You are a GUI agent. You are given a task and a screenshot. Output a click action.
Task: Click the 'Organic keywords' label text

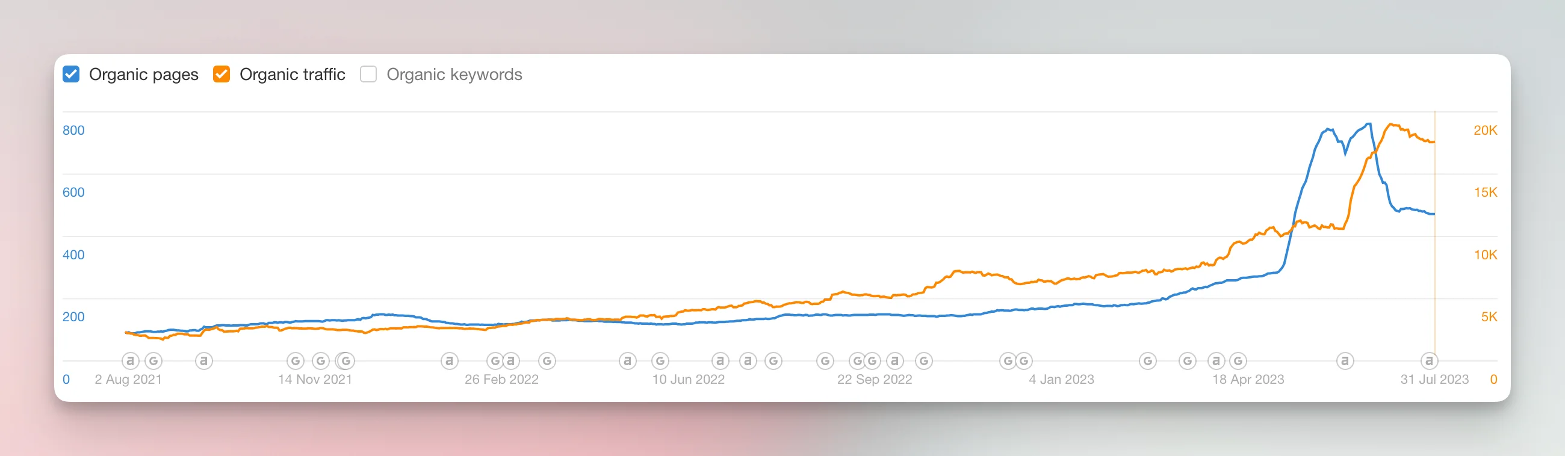[x=454, y=74]
